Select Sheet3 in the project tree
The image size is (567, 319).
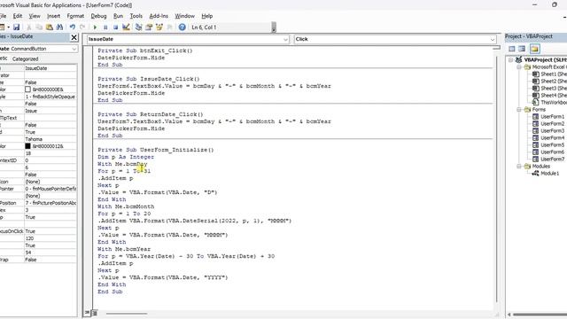[549, 88]
